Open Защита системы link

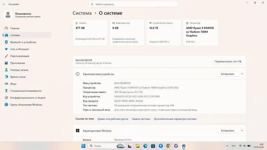click(141, 119)
